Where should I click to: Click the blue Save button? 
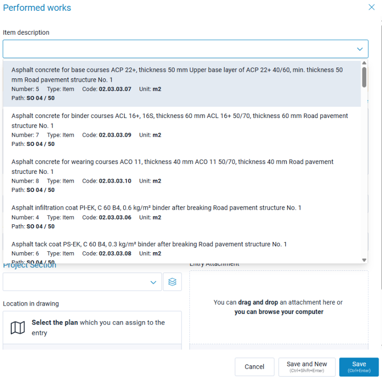(x=359, y=367)
